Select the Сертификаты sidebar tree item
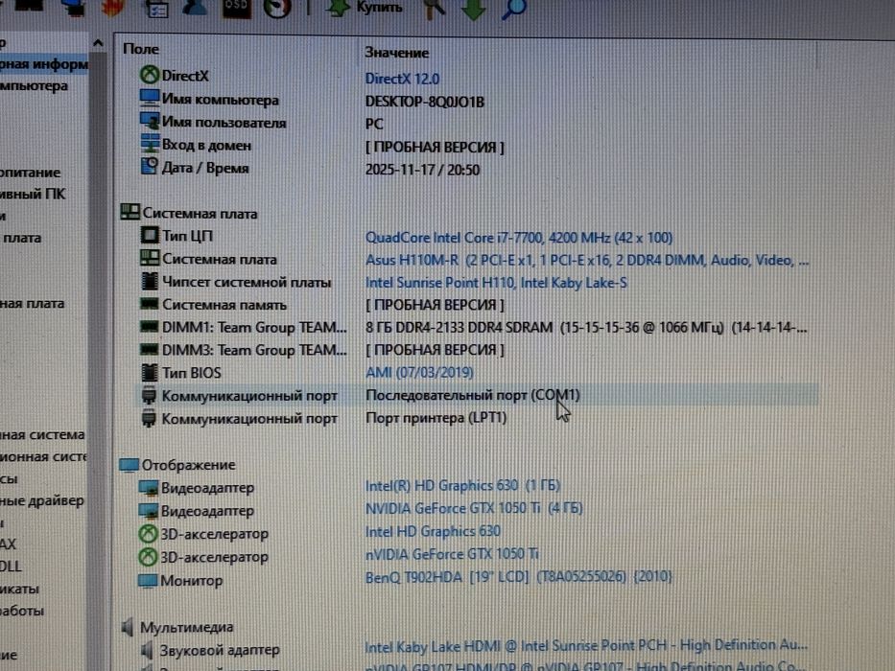The image size is (895, 671). point(19,589)
